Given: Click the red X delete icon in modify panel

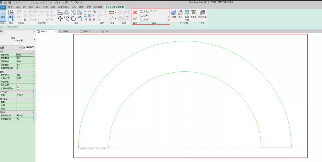Looking at the screenshot, I should (x=94, y=19).
